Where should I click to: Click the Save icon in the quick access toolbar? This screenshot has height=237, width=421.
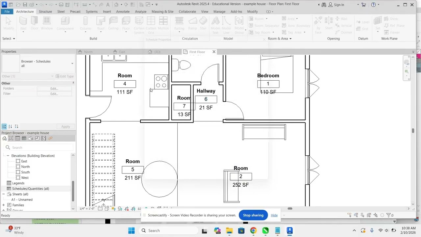25,5
